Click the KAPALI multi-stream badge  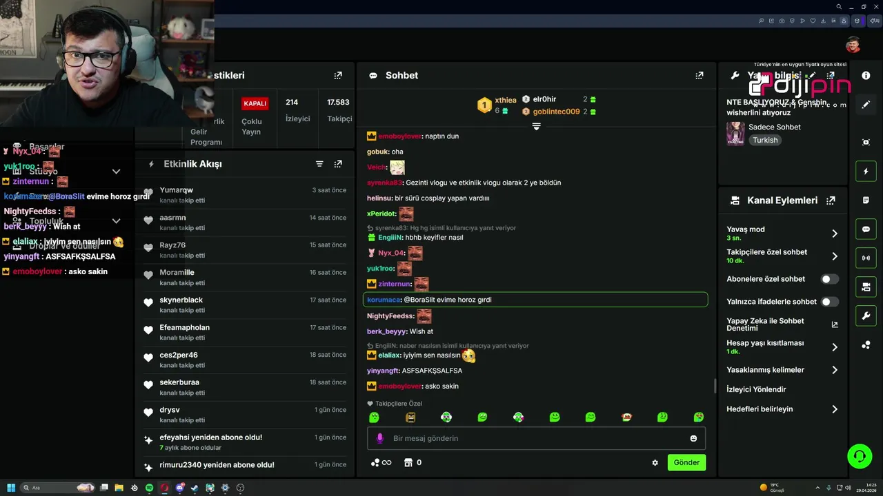(255, 103)
